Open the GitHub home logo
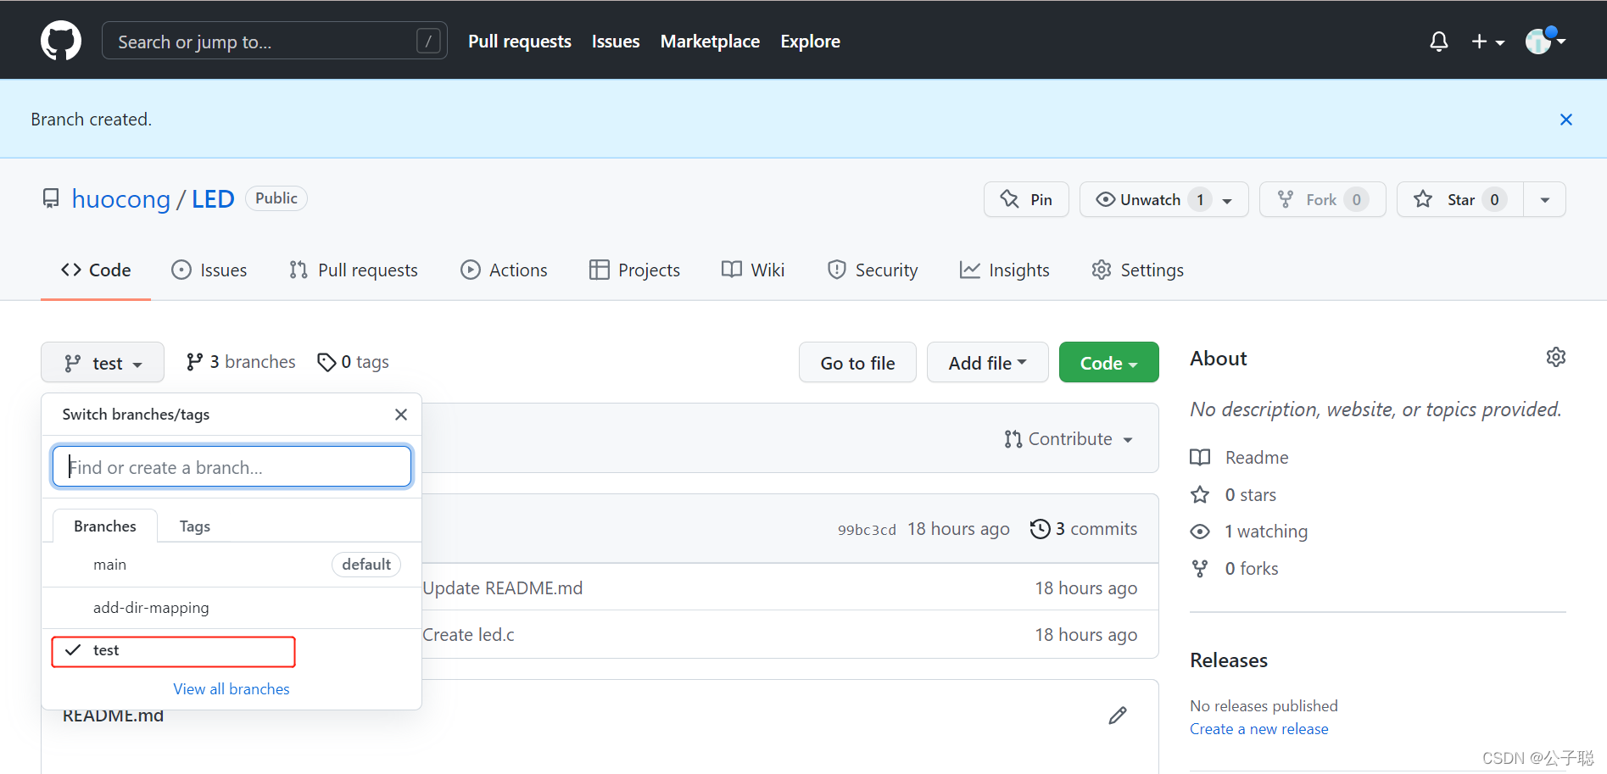The width and height of the screenshot is (1607, 774). (61, 41)
